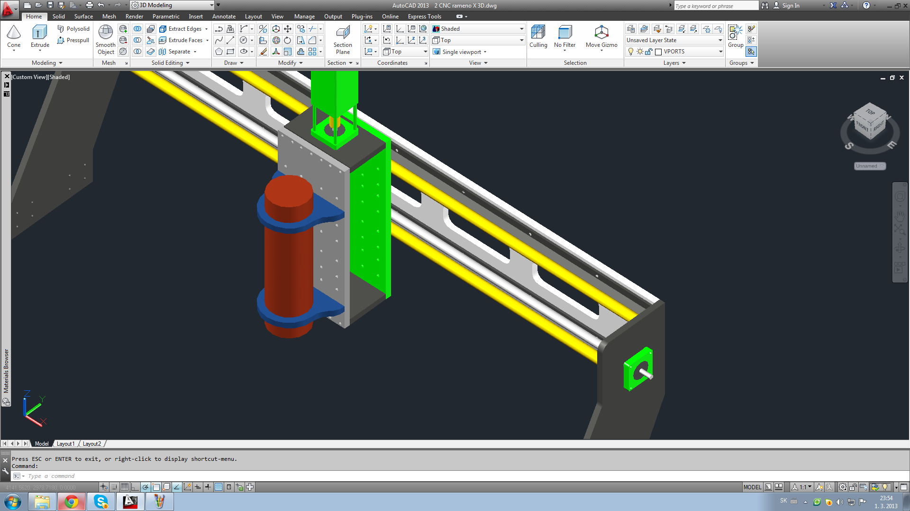The height and width of the screenshot is (511, 910).
Task: Open Layer Properties manager icon
Action: pos(631,29)
